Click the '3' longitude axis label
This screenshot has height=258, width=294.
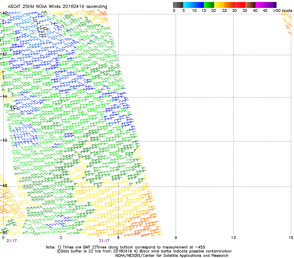(x=61, y=238)
